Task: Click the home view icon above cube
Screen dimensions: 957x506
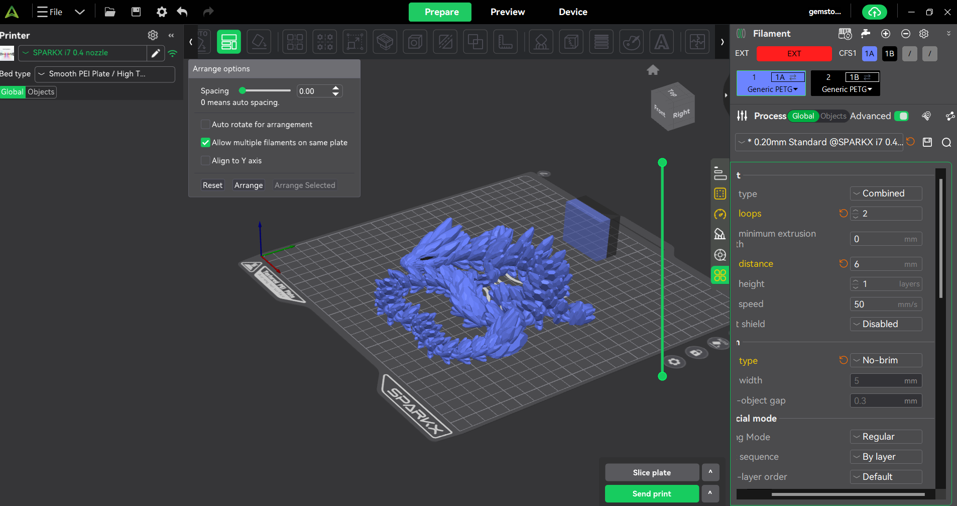Action: [653, 70]
